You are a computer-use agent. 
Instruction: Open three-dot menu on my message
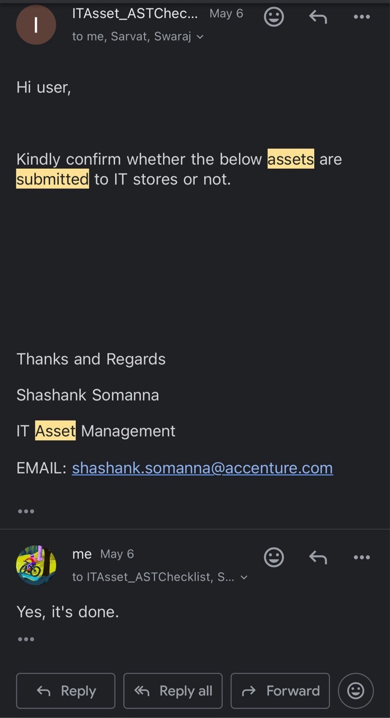[x=362, y=557]
